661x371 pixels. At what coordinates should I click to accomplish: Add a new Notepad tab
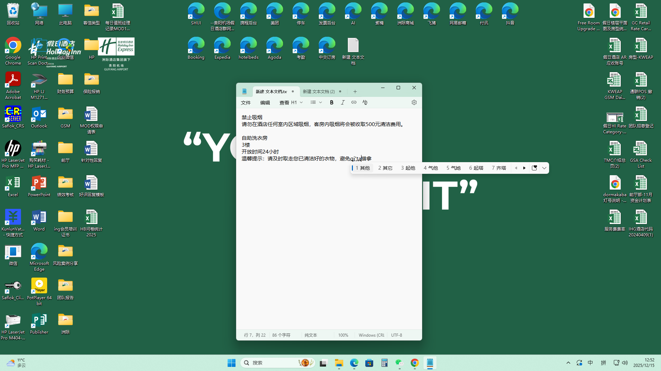355,91
